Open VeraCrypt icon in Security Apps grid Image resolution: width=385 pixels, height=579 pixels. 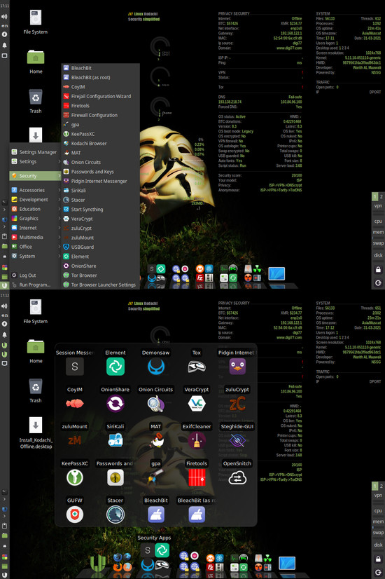197,403
